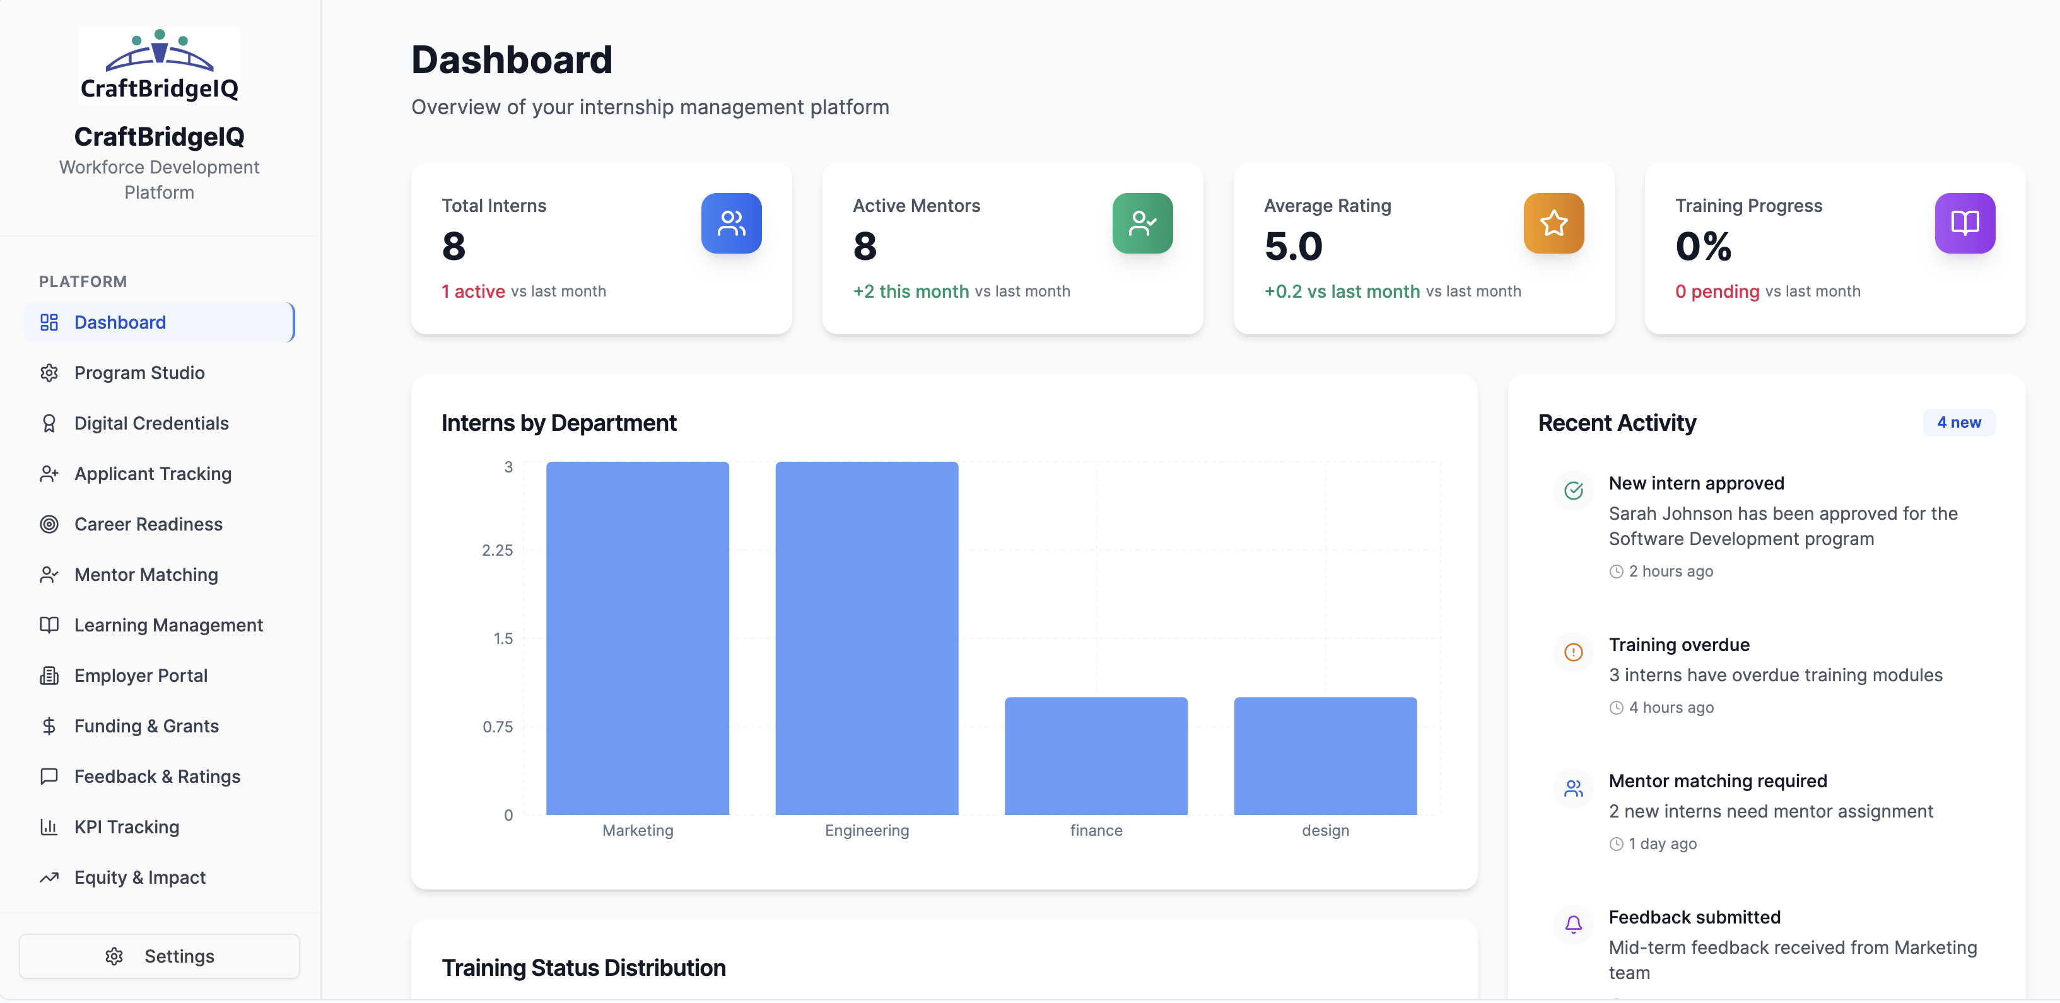
Task: Click the Mentor Matching sidebar icon
Action: (x=49, y=574)
